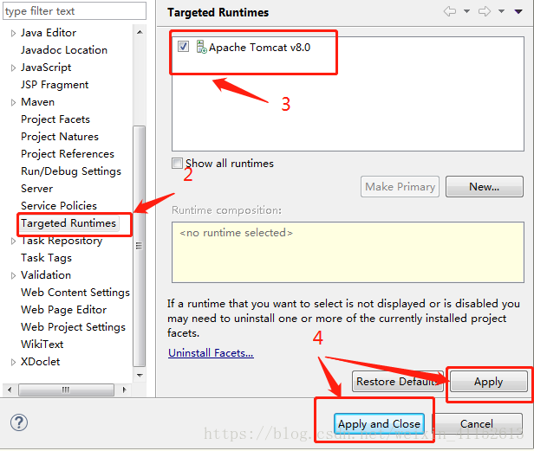
Task: Click the Apache Tomcat server icon
Action: point(201,47)
